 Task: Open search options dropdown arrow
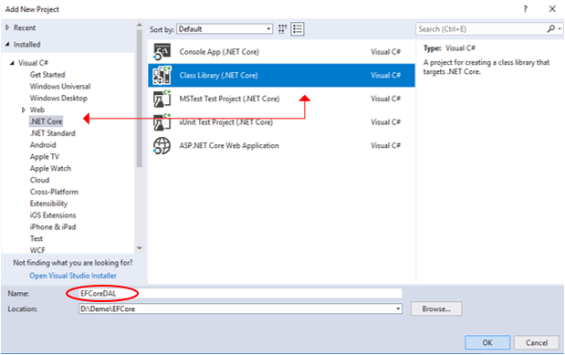[560, 29]
